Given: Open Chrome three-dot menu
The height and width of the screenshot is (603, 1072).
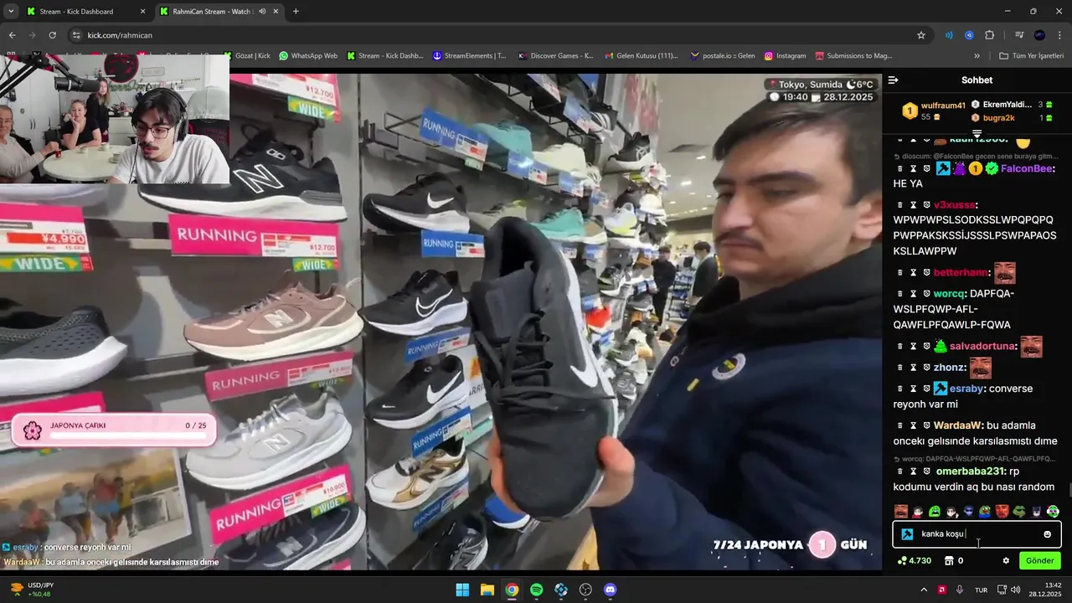Looking at the screenshot, I should 1059,35.
